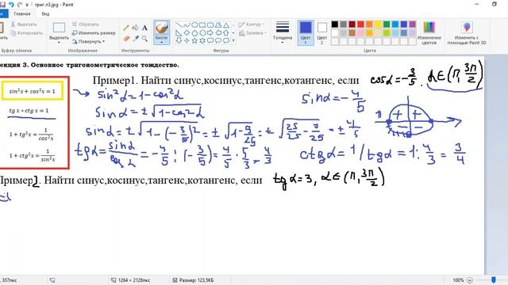Select the Eraser tool

126,39
